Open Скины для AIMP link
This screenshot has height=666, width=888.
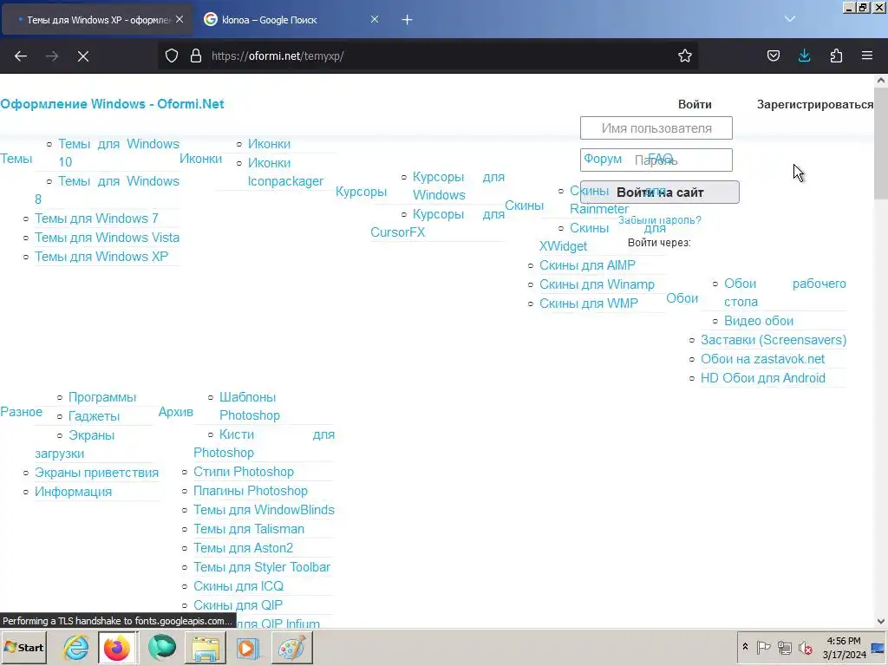click(587, 265)
